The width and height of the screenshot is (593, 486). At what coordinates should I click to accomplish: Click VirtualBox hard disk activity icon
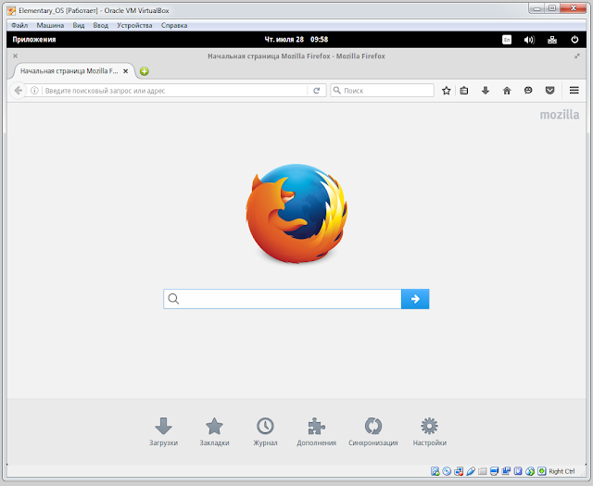435,471
